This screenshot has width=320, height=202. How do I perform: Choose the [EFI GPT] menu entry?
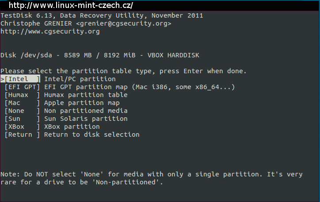tap(22, 87)
